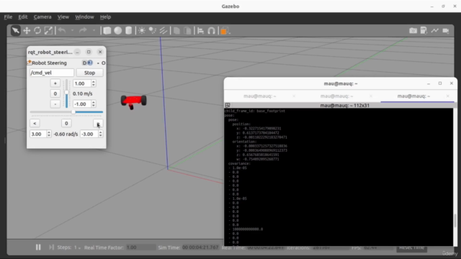Viewport: 461px width, 259px height.
Task: Open the Edit menu
Action: (22, 17)
